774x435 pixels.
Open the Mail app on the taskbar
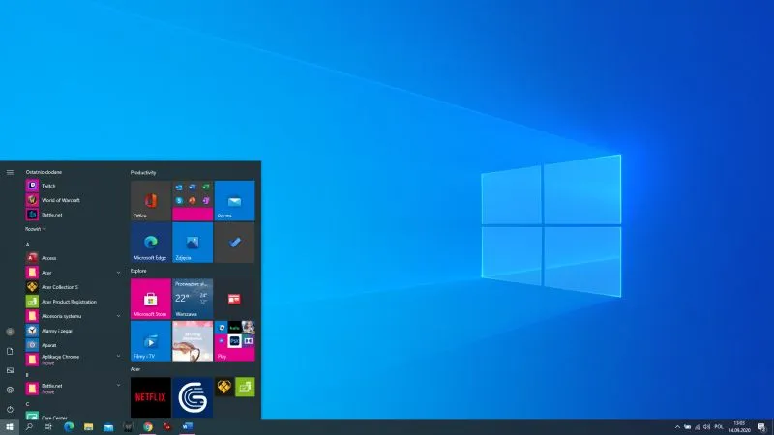[x=108, y=426]
